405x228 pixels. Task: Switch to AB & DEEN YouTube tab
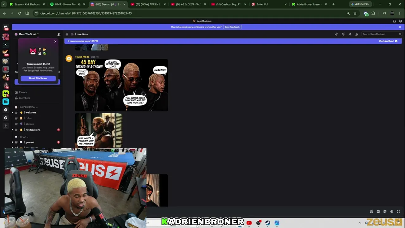[188, 4]
